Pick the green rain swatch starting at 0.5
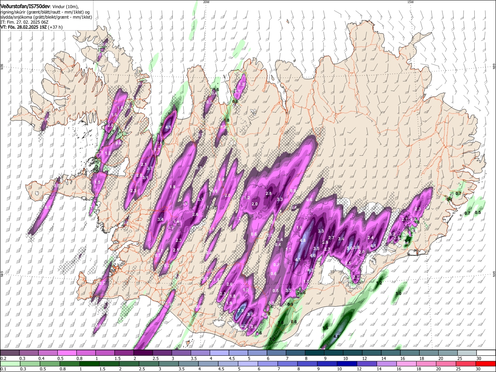 coord(50,363)
